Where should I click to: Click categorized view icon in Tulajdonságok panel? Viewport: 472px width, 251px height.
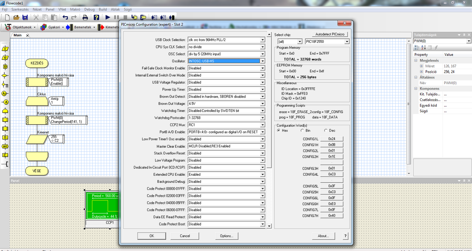tap(417, 47)
